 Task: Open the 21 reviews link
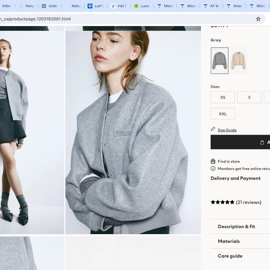pyautogui.click(x=249, y=202)
